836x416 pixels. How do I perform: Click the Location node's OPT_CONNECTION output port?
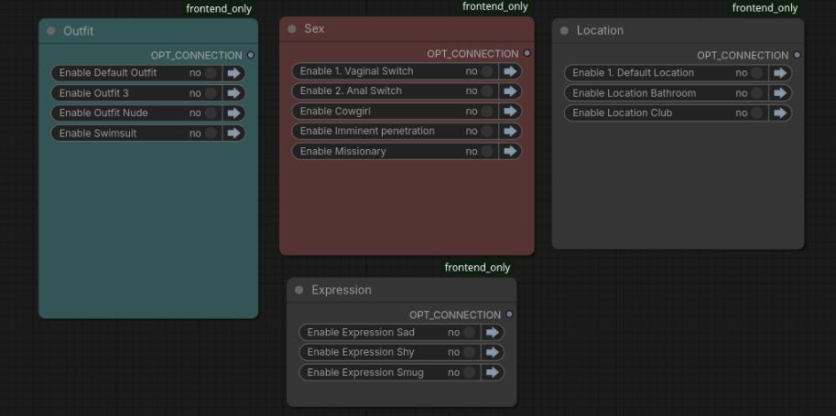(797, 55)
